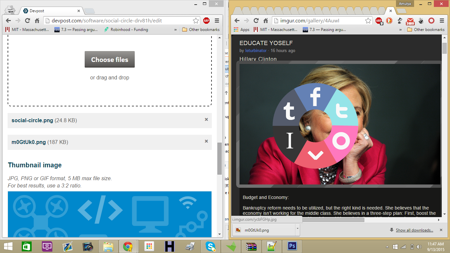Open WinRAR from the taskbar
Screen dimensions: 450x253
tap(251, 246)
